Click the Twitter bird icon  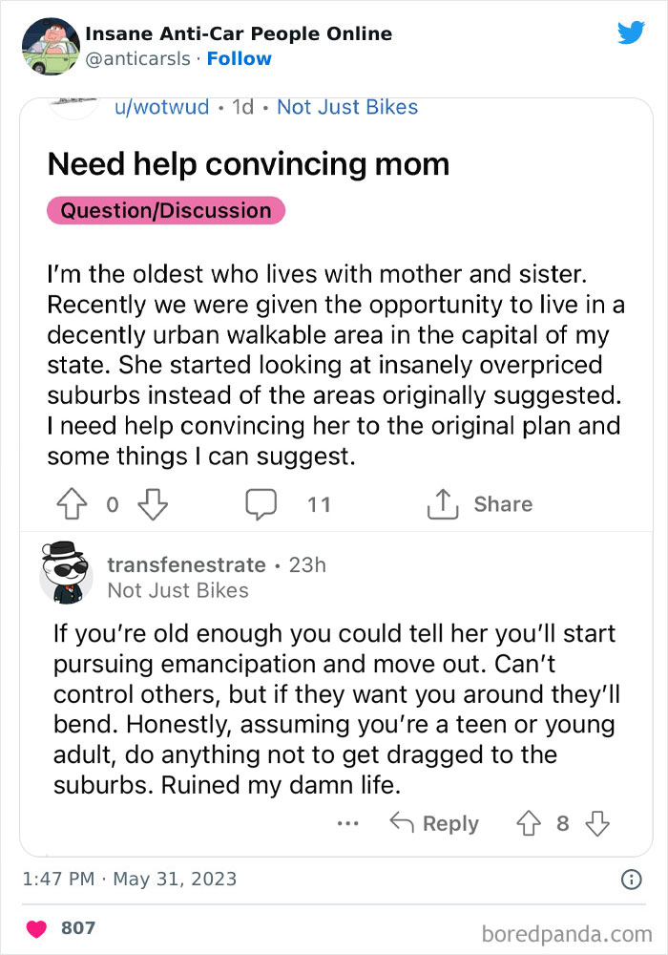point(632,32)
